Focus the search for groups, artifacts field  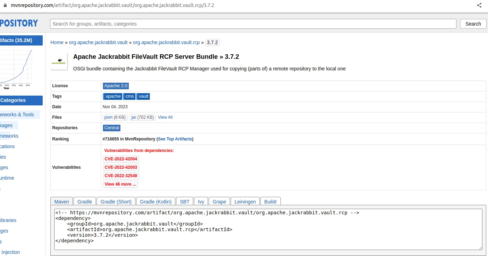[x=253, y=24]
